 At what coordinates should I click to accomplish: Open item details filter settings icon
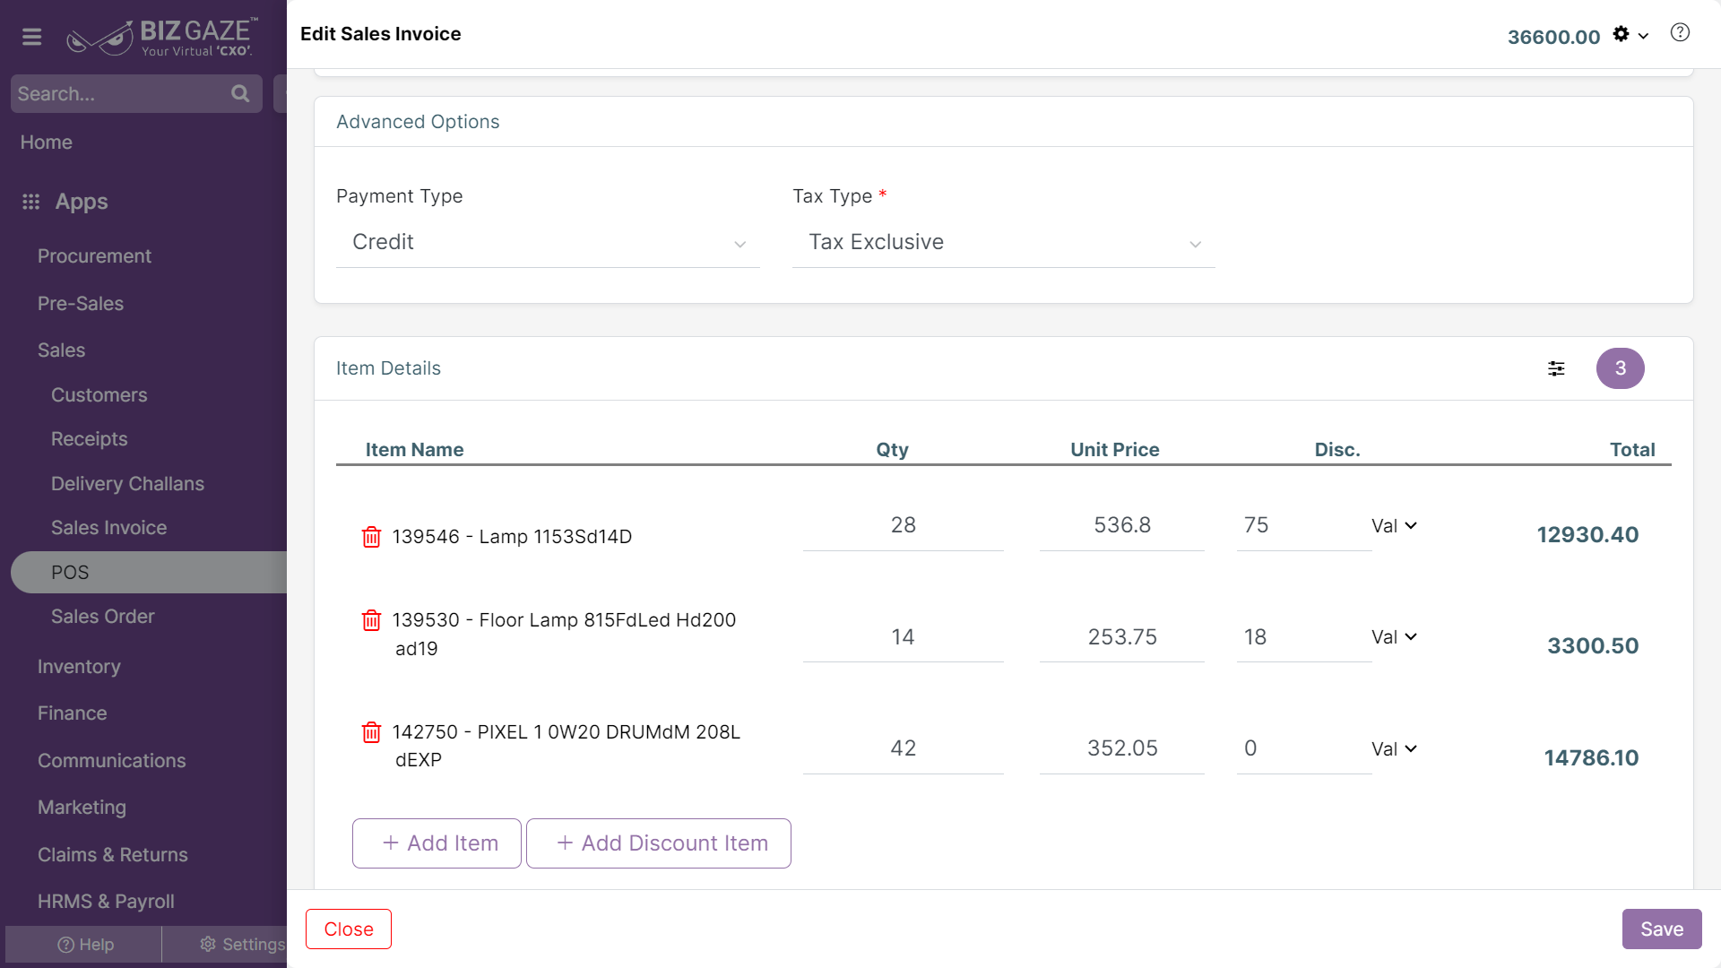click(1556, 368)
